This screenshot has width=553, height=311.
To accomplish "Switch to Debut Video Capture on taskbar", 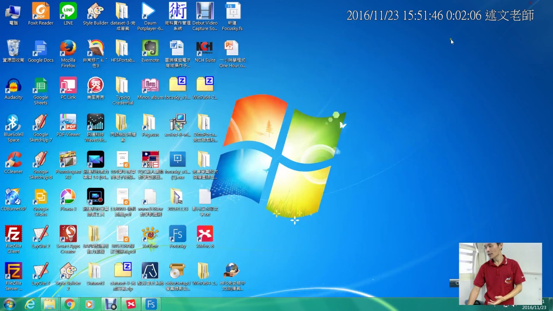I will pyautogui.click(x=111, y=304).
